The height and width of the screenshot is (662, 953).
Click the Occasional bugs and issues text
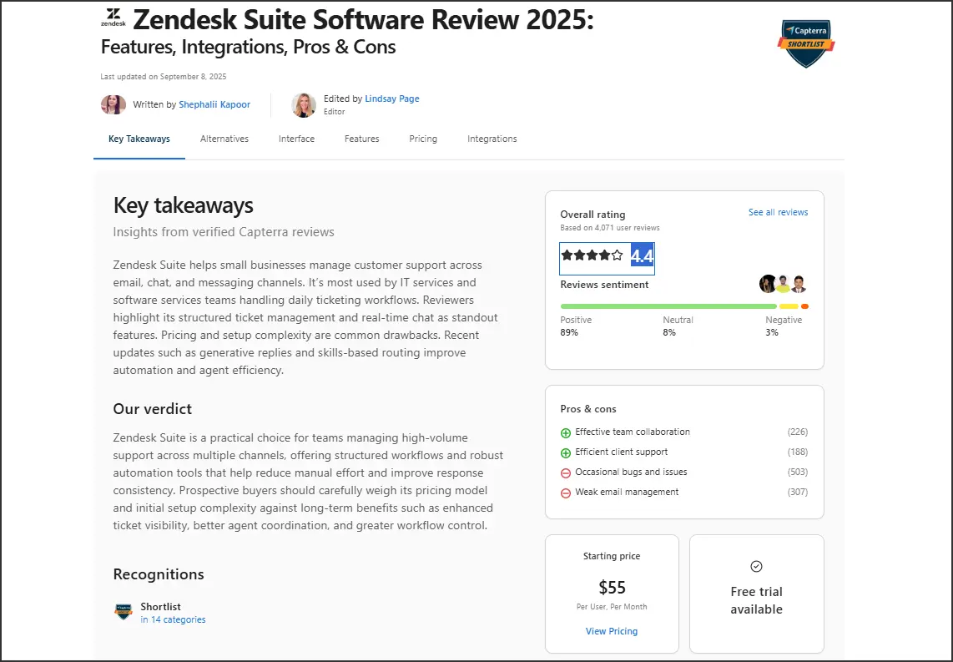click(x=631, y=472)
